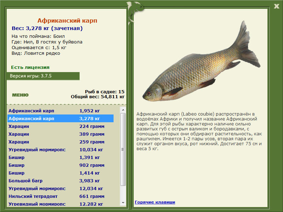The height and width of the screenshot is (212, 283).
Task: Select the Нильский тетрадонт 661 грамм row
Action: [x=60, y=196]
